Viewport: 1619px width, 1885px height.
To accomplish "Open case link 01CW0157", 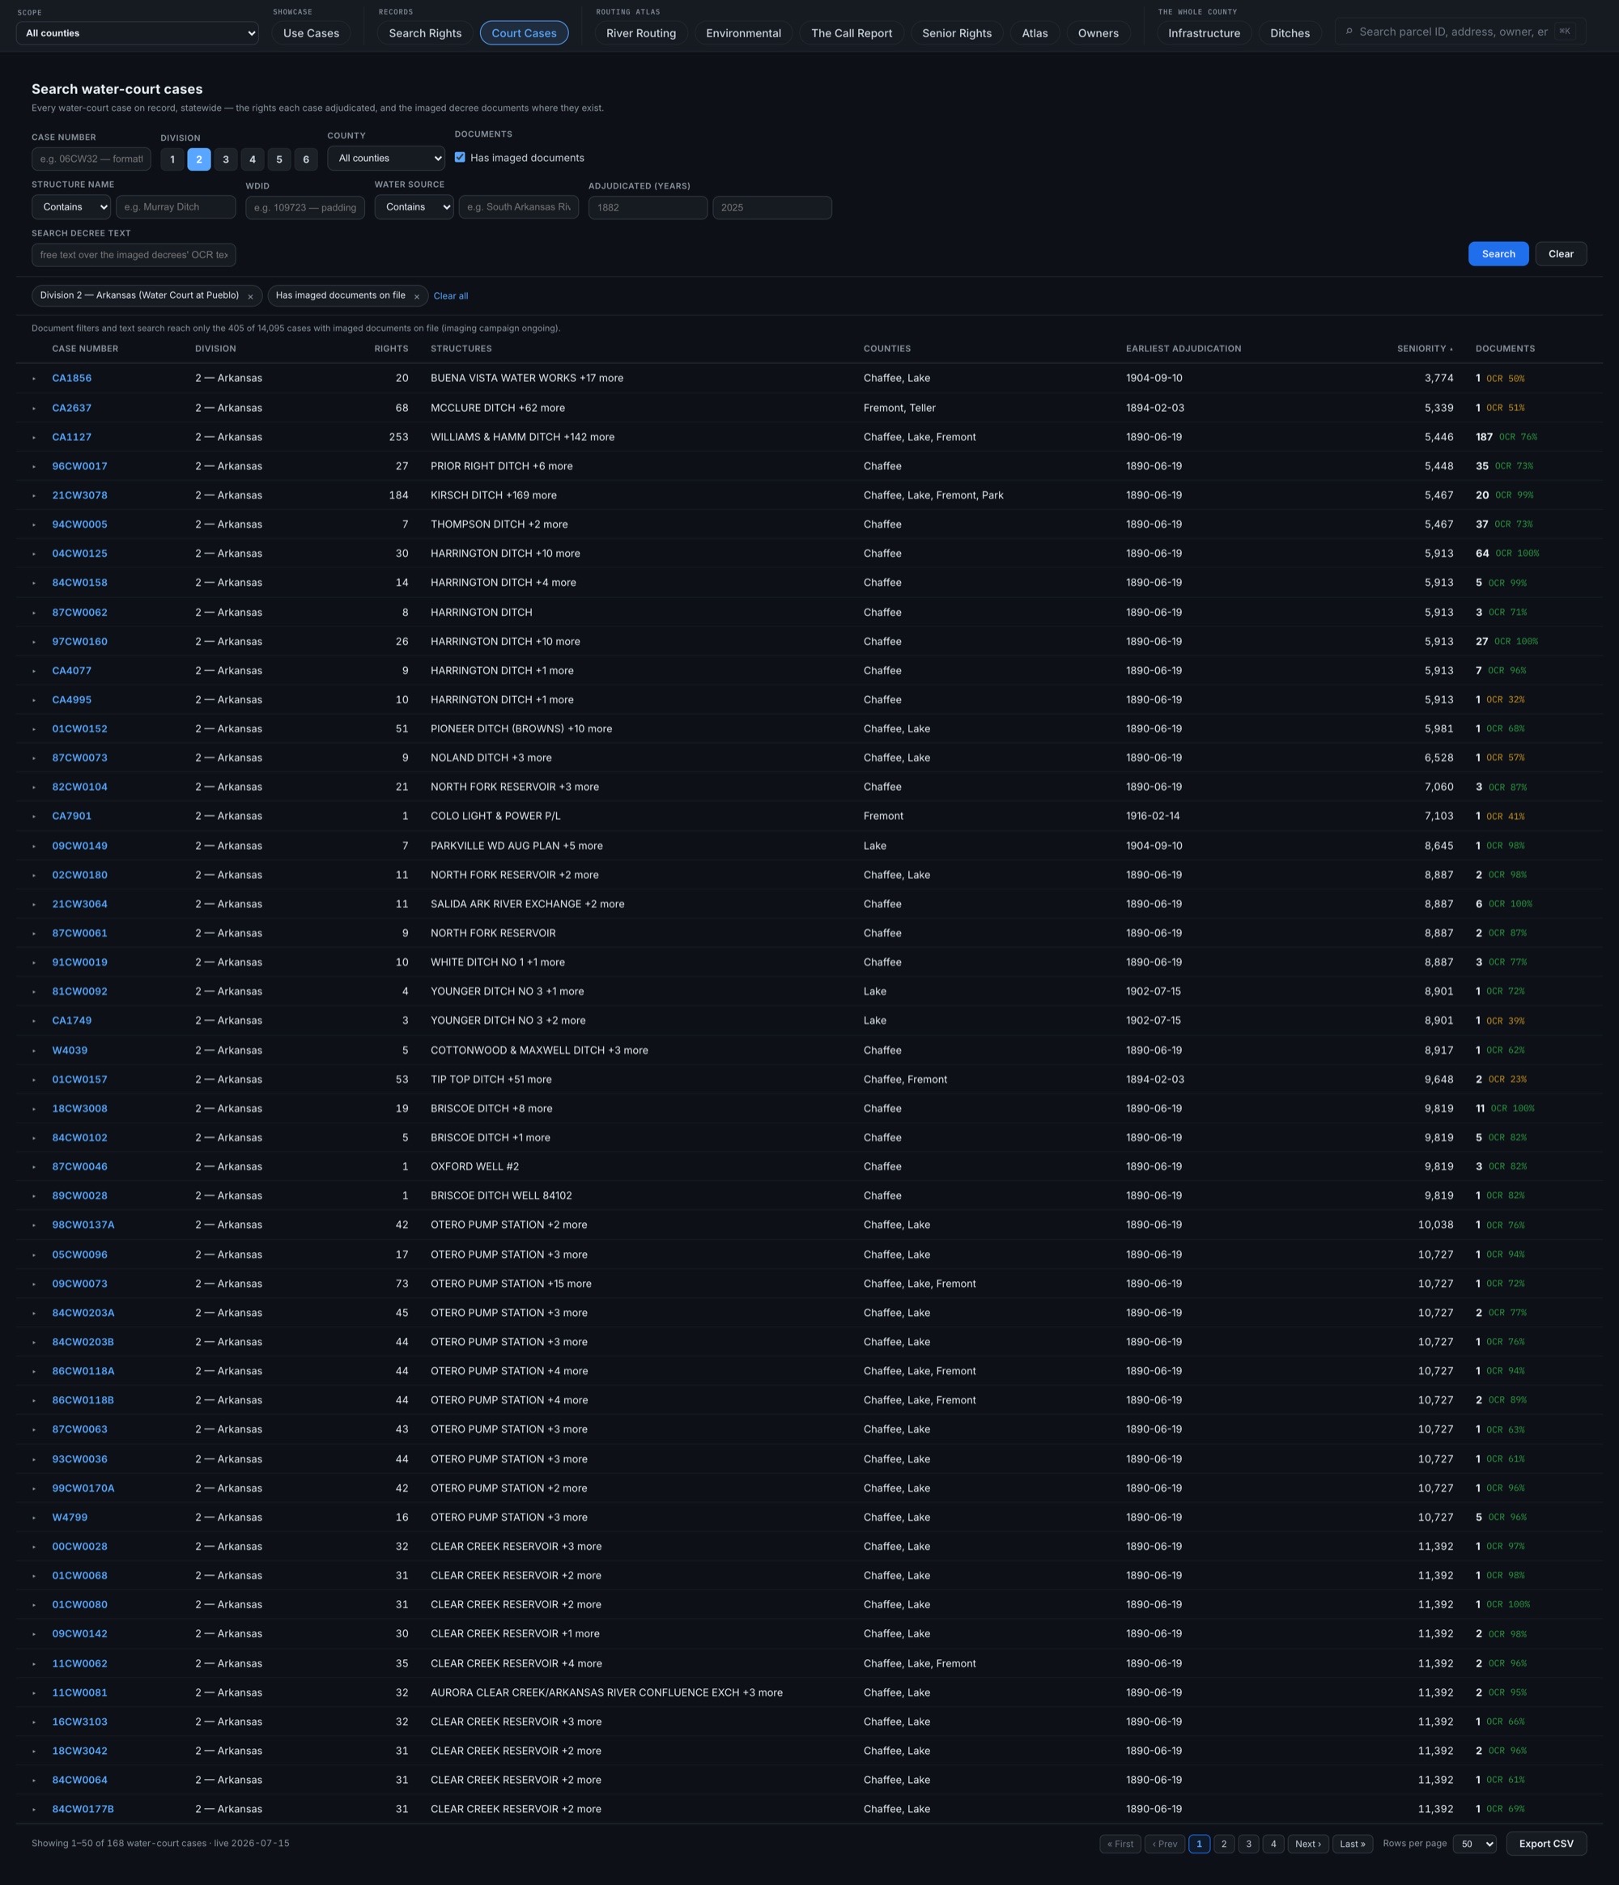I will pyautogui.click(x=79, y=1080).
